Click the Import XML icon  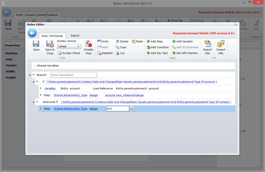[x=221, y=44]
